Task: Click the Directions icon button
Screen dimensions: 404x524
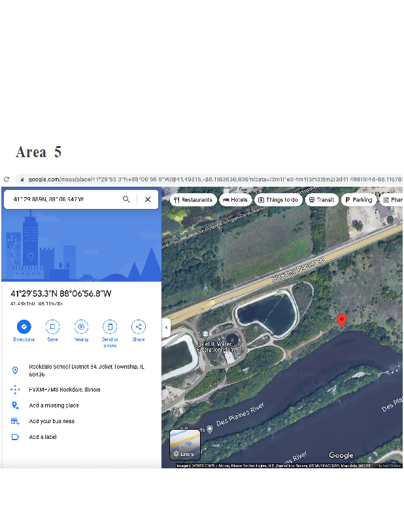Action: point(24,326)
